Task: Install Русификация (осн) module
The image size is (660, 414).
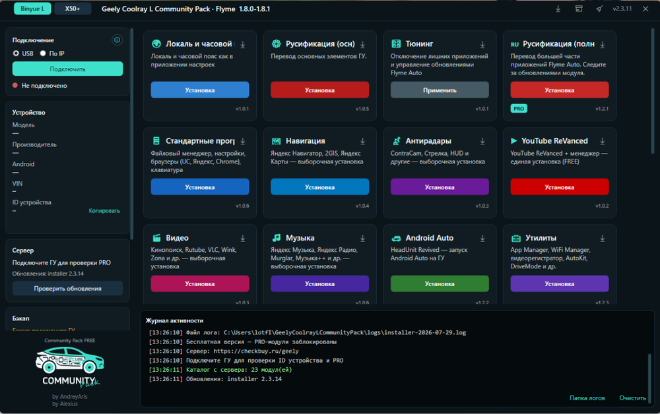Action: (x=319, y=90)
